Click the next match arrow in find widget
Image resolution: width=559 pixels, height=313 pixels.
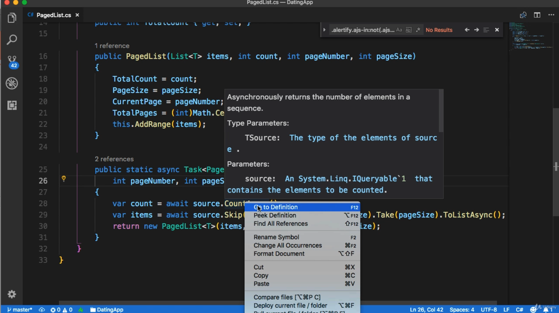(476, 30)
